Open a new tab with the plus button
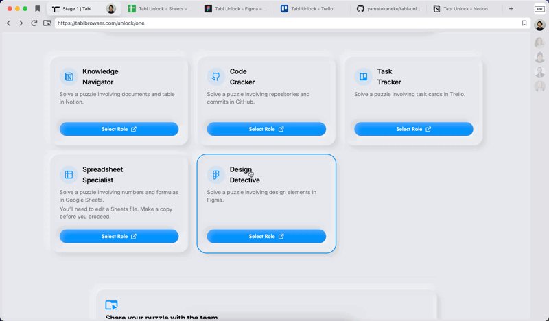 [511, 9]
